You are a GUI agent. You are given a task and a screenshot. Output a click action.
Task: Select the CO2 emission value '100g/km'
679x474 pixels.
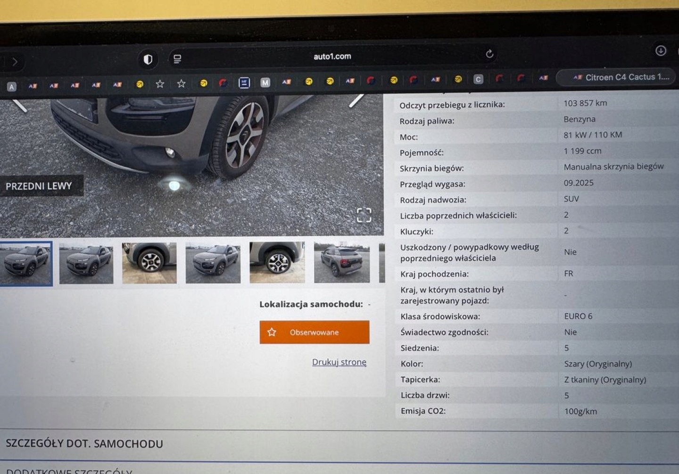click(580, 411)
